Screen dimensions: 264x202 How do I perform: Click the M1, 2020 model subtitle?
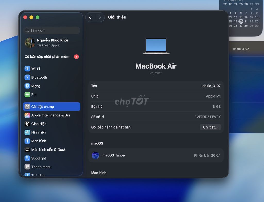coord(156,73)
